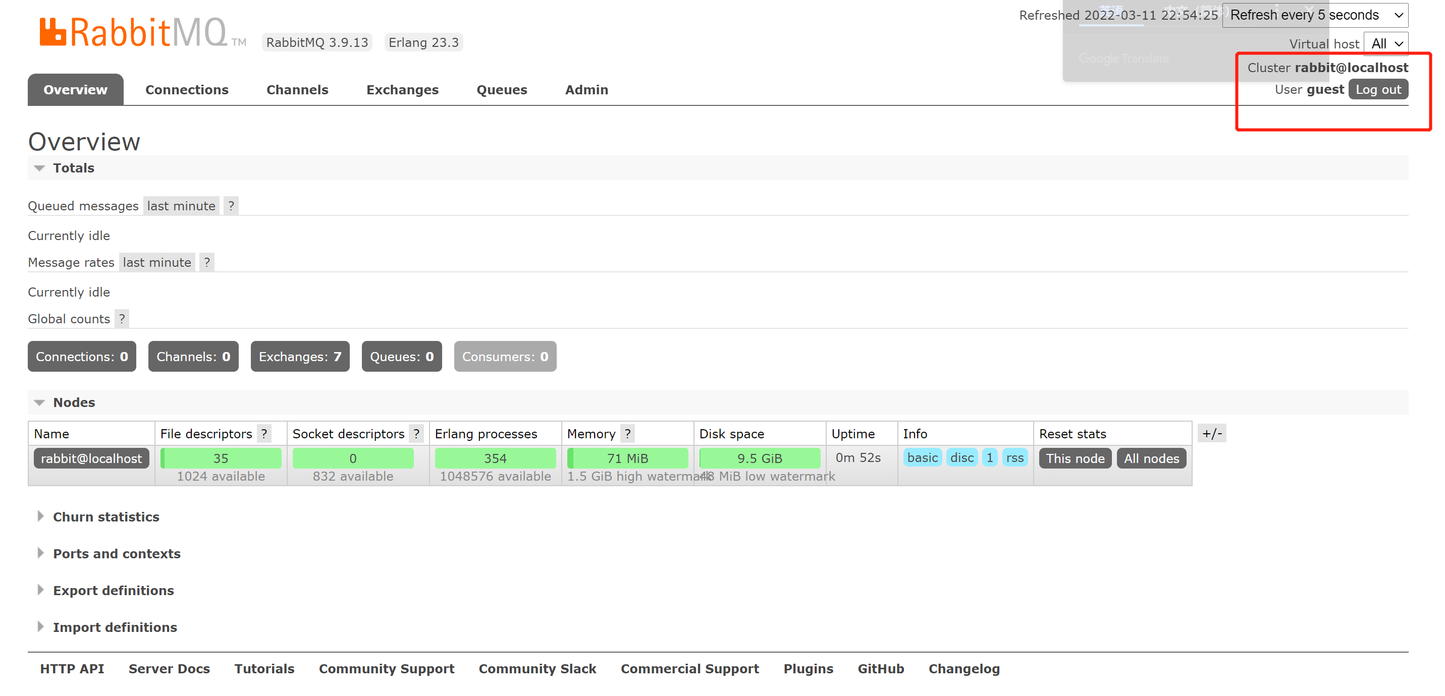The image size is (1445, 696).
Task: Open File descriptors help question mark
Action: click(264, 434)
